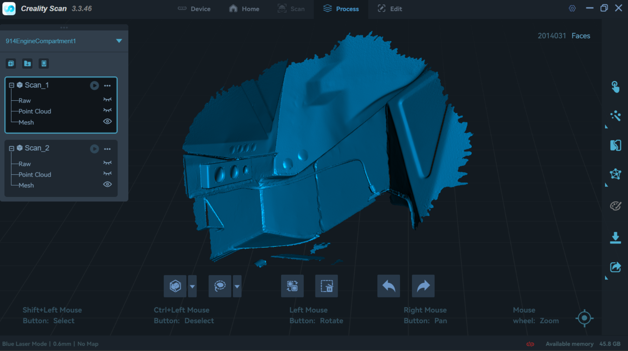The image size is (628, 351).
Task: Click the undo arrow button
Action: point(389,286)
